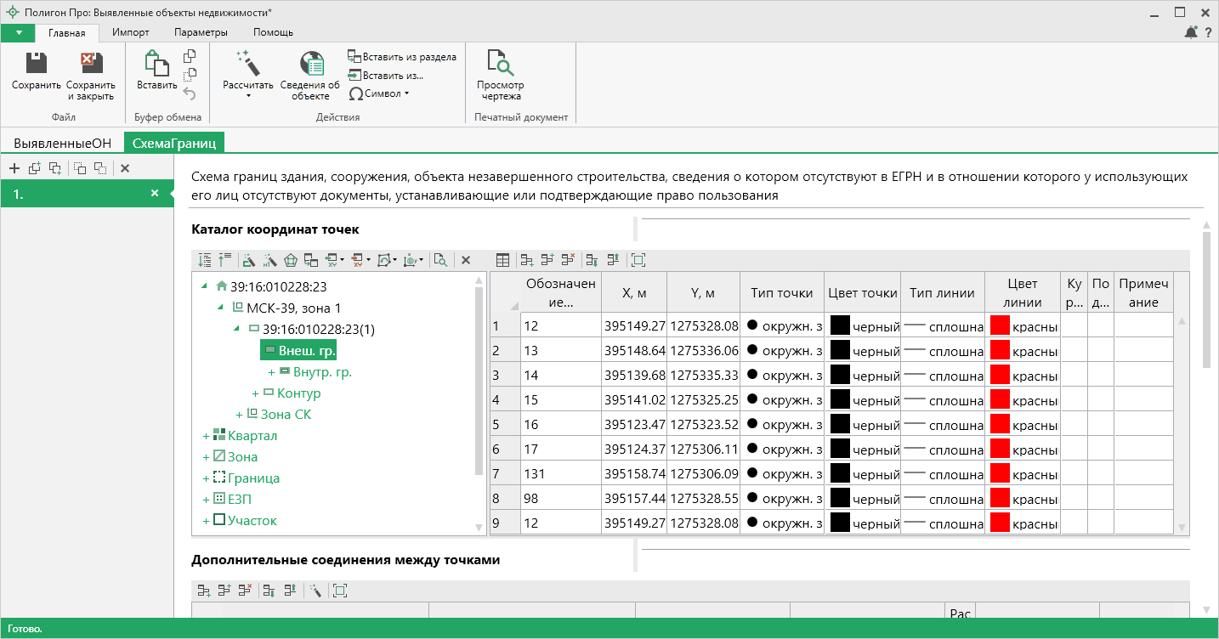Switch to the ВыявленныеОН tab
The width and height of the screenshot is (1219, 639).
tap(63, 144)
